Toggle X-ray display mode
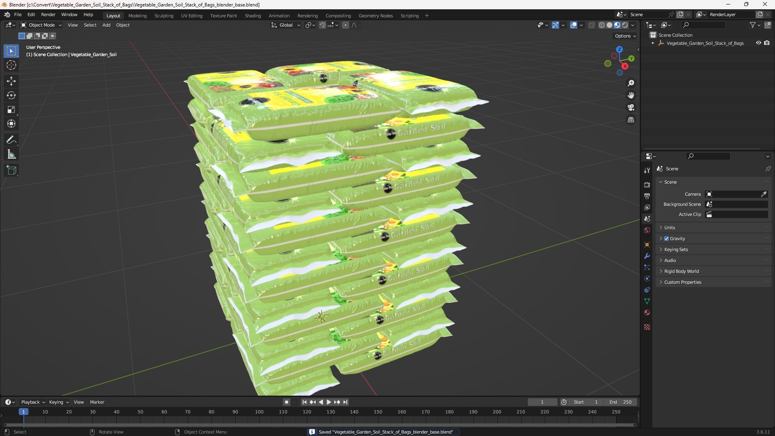 point(591,25)
